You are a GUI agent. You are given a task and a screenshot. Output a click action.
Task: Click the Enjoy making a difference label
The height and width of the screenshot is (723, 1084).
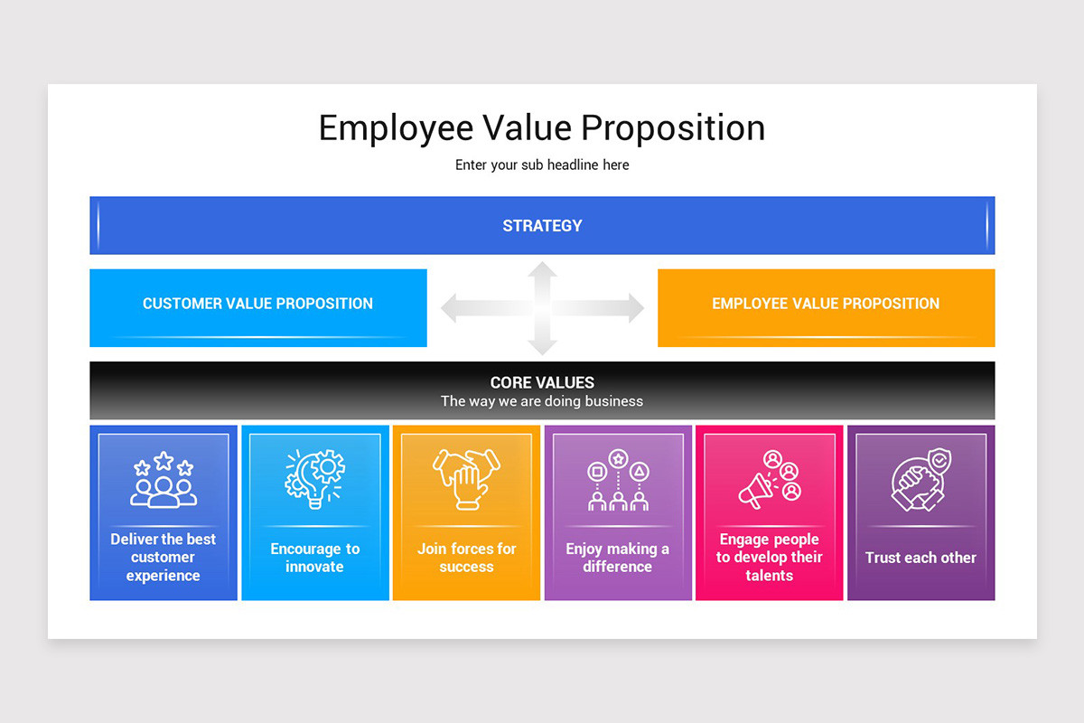click(x=618, y=558)
